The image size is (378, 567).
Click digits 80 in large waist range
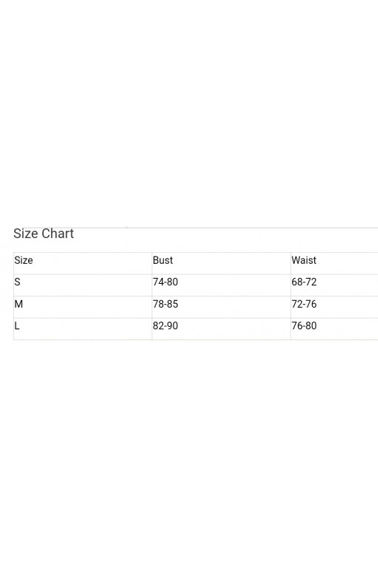[x=311, y=326]
